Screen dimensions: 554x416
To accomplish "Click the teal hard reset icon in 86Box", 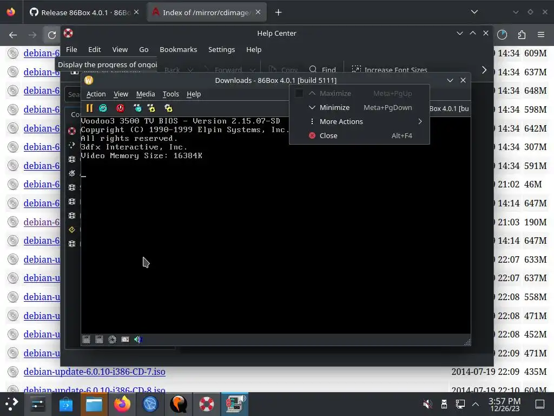I will (x=103, y=108).
